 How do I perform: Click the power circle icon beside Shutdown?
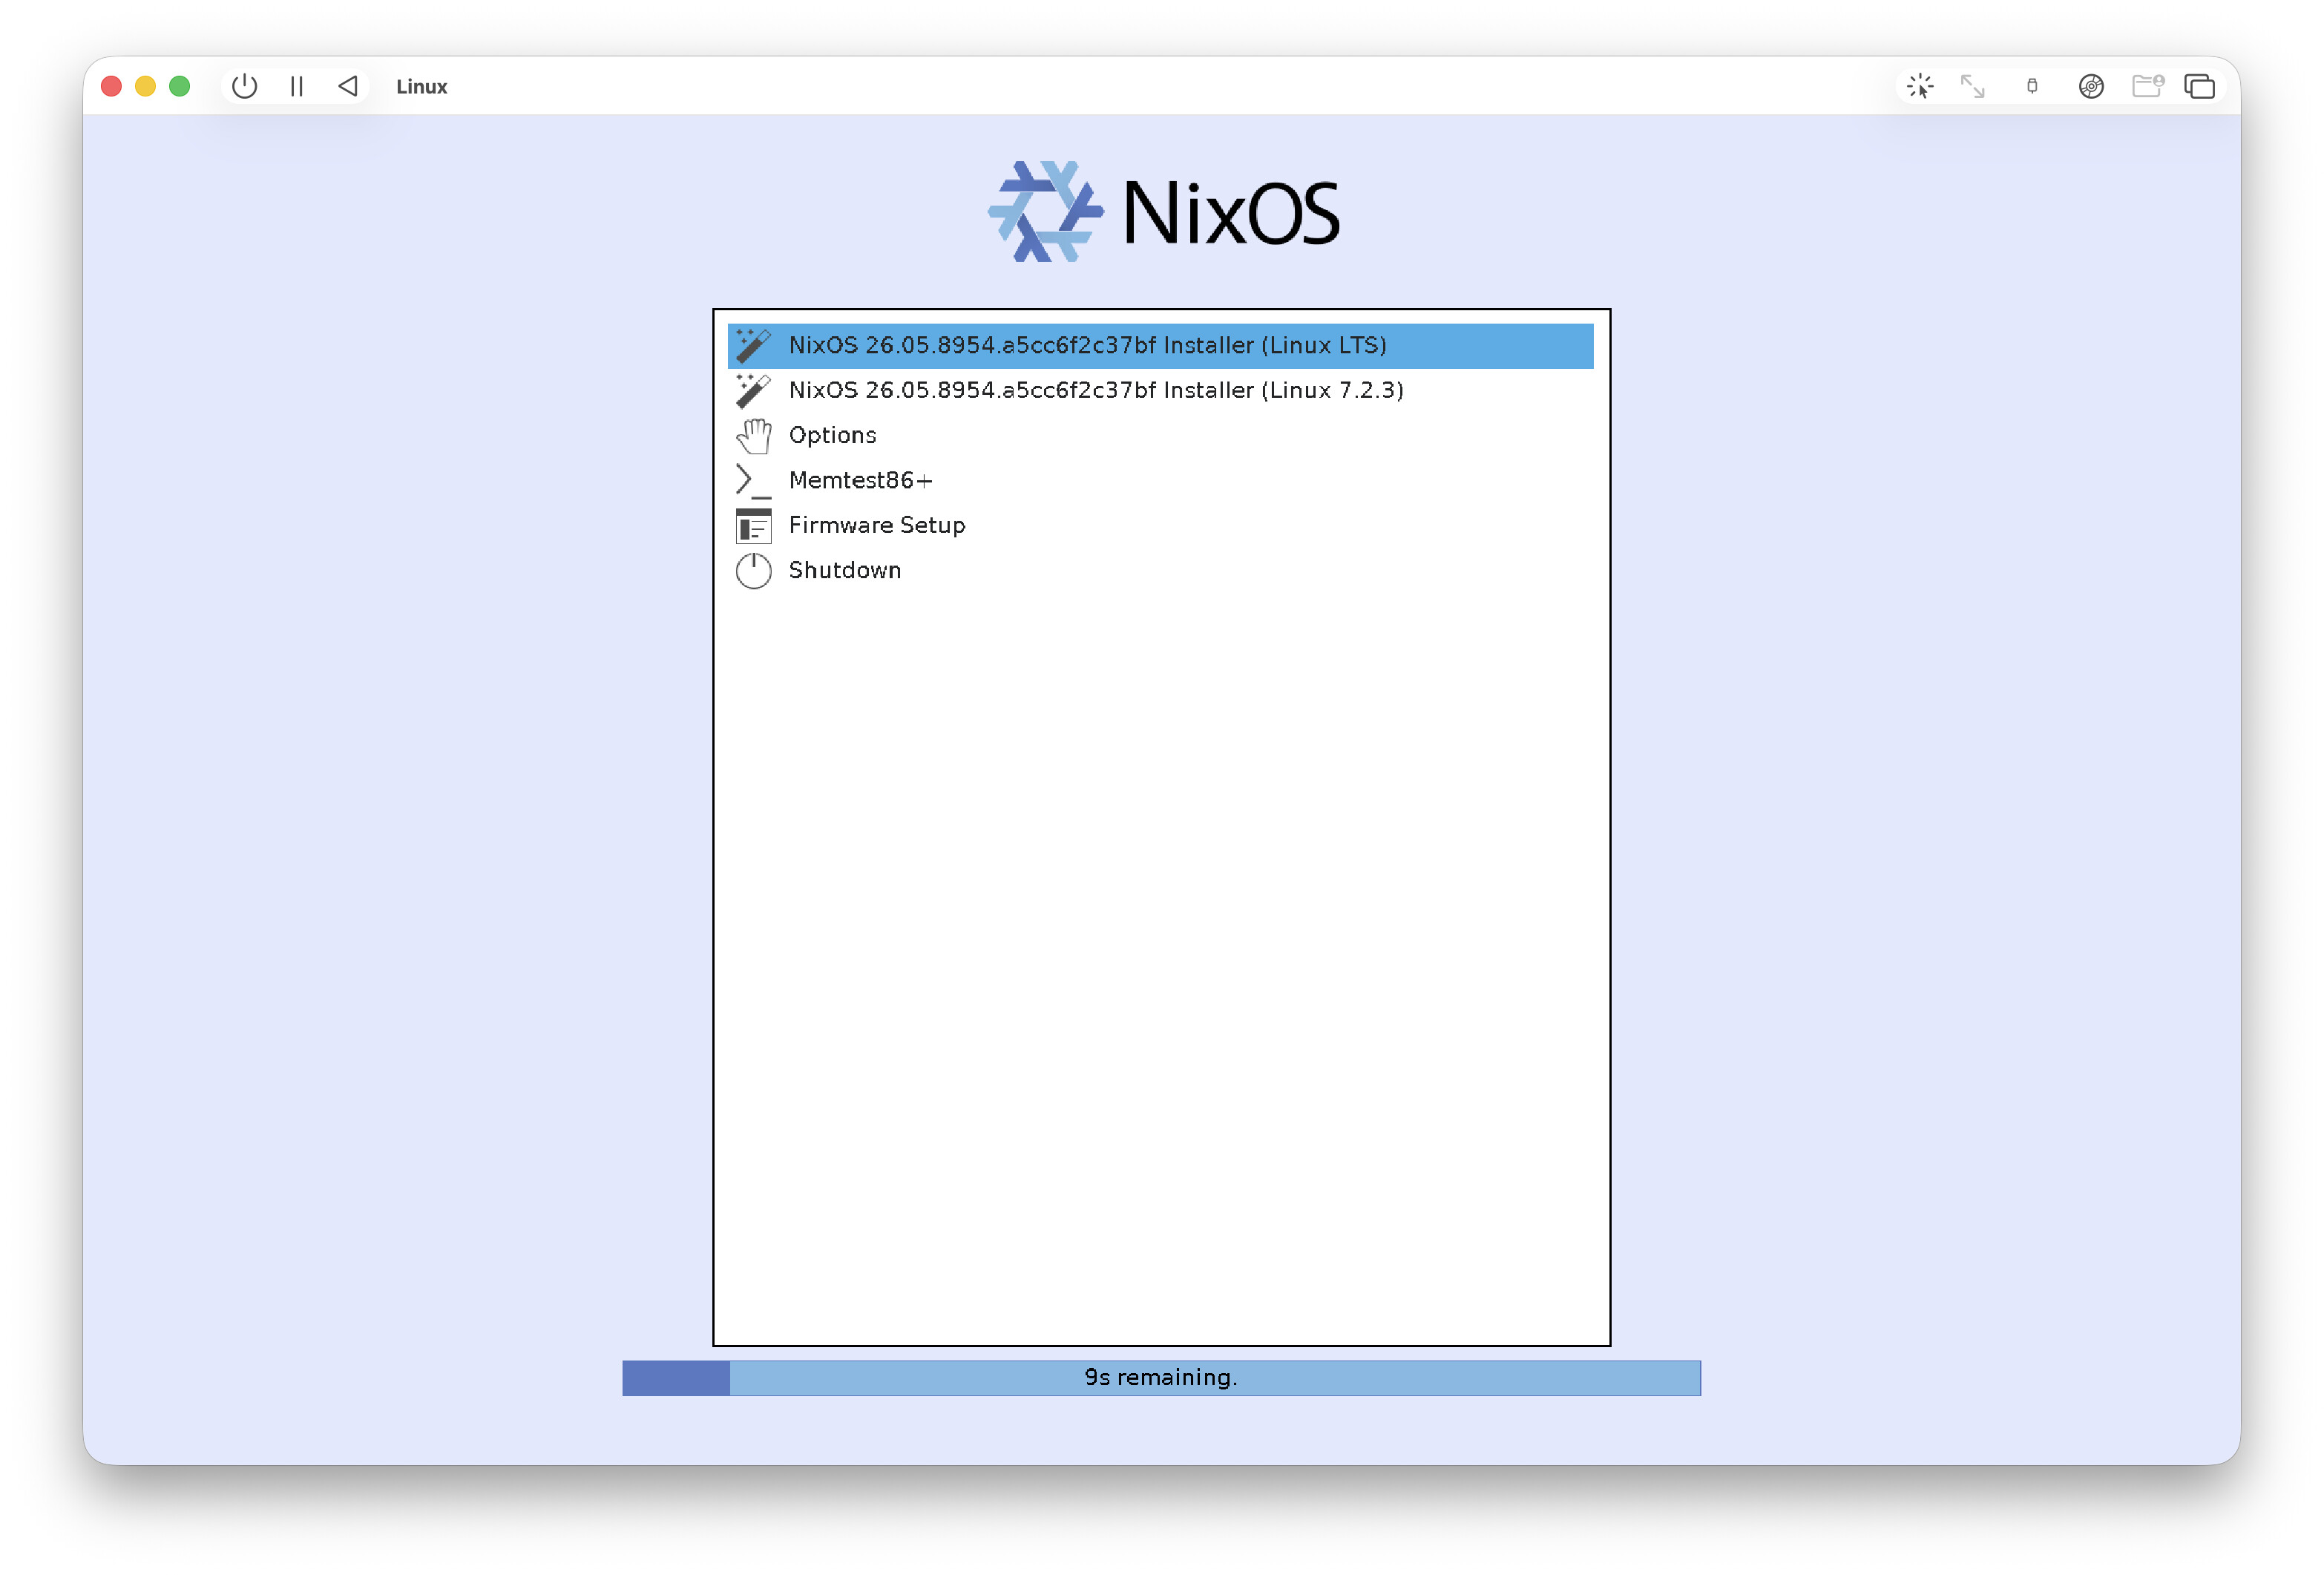(x=753, y=571)
